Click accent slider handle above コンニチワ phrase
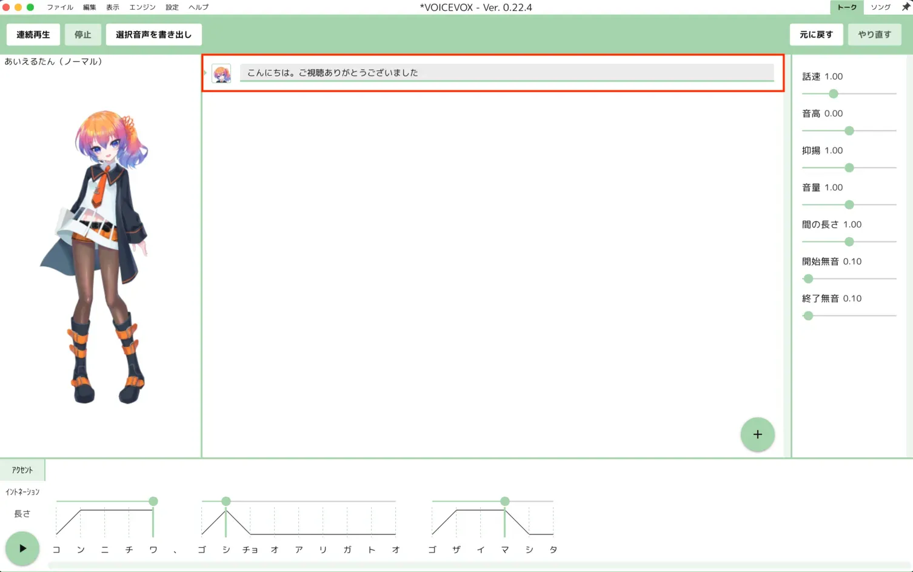The image size is (913, 572). (153, 501)
